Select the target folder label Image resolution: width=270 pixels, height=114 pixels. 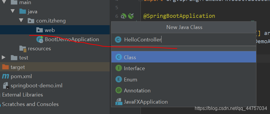point(18,67)
